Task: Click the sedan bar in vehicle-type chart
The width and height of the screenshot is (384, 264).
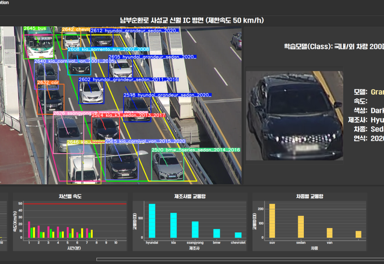Action: click(301, 227)
